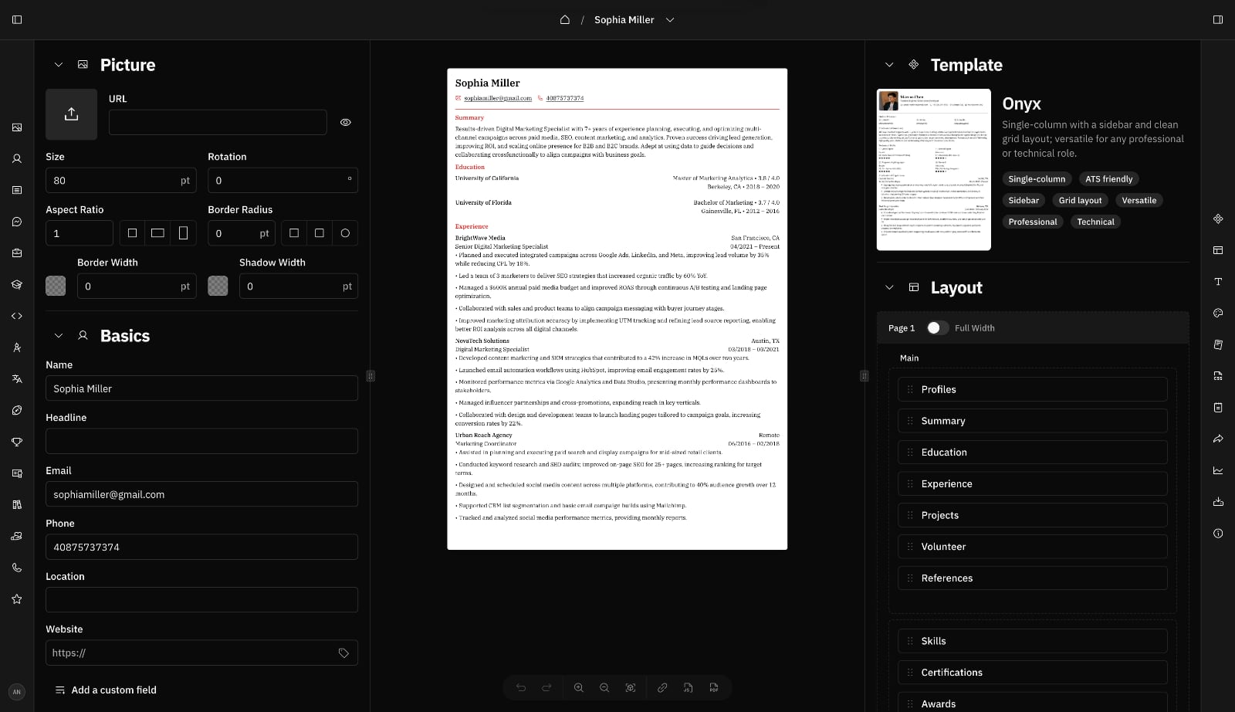Download resume as PDF from bottom toolbar

(714, 687)
